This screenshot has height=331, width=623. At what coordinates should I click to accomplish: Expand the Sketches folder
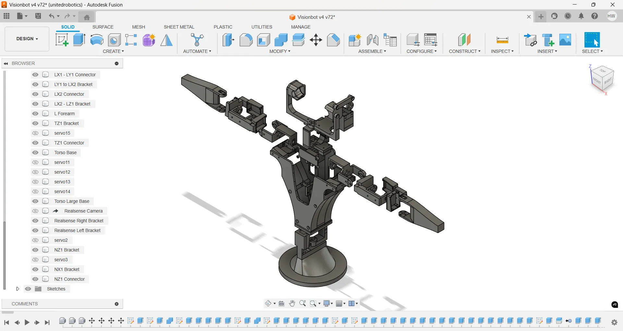(18, 289)
